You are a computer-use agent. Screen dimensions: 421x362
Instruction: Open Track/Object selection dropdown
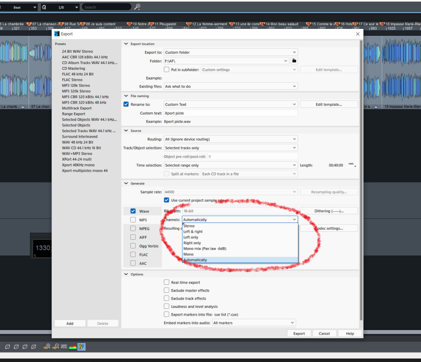click(x=231, y=147)
